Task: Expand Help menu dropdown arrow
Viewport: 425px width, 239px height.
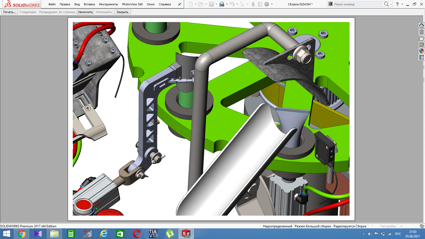Action: point(402,4)
